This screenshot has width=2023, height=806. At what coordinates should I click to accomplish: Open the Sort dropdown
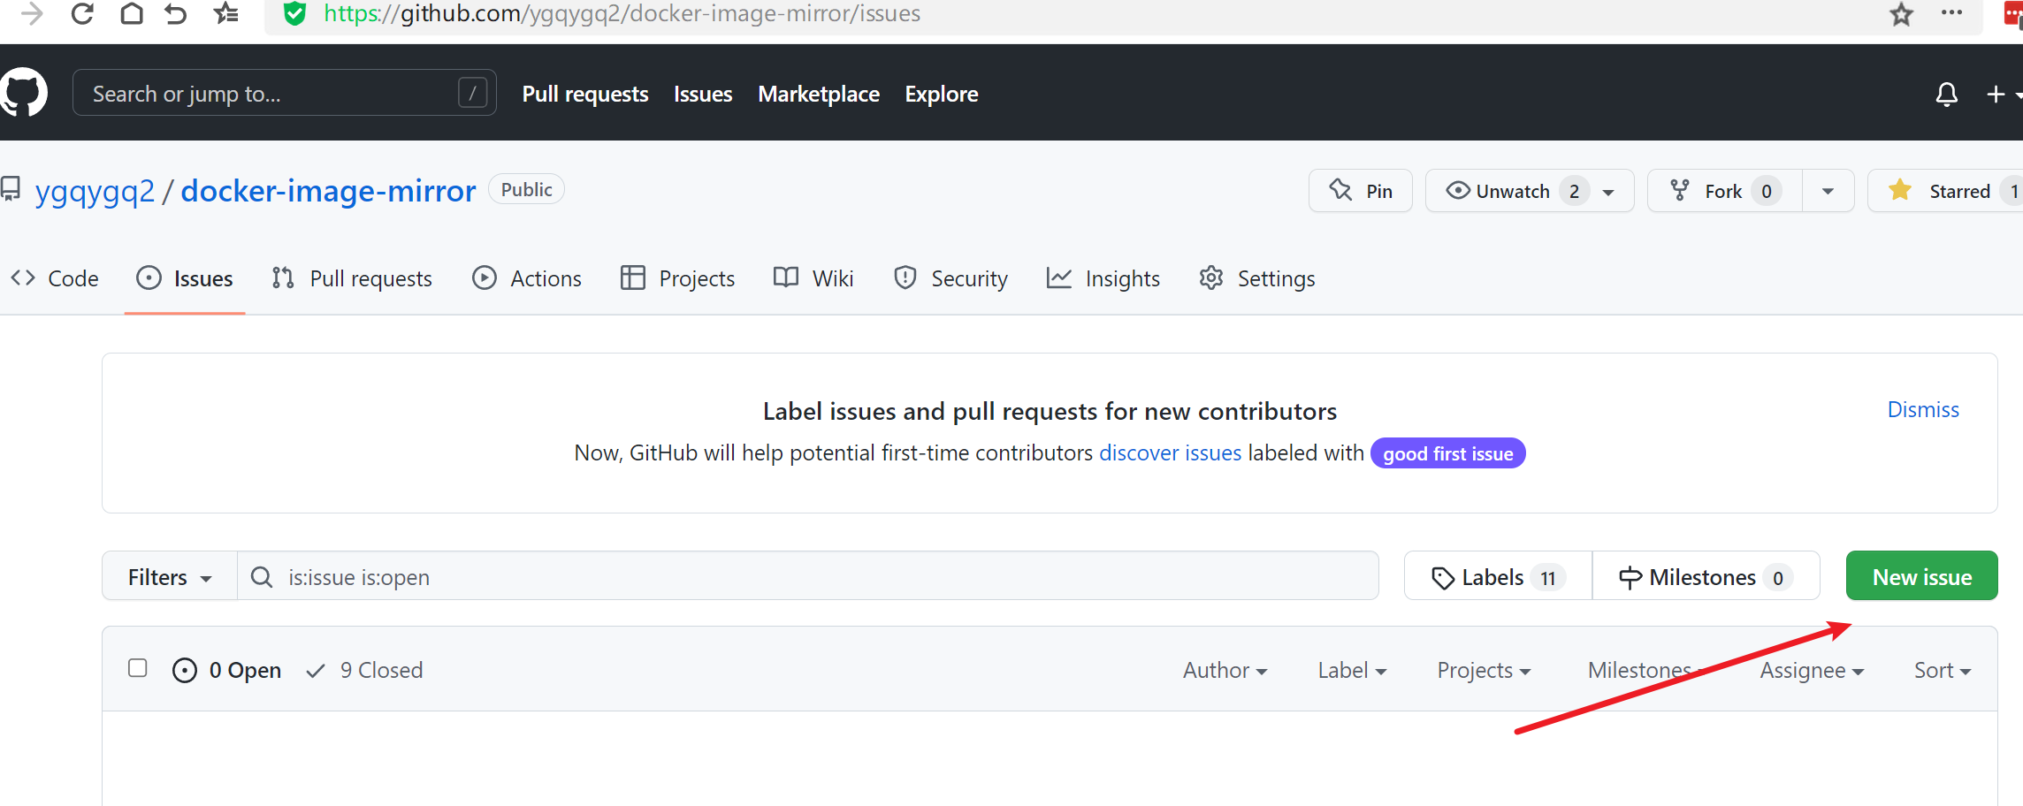click(1943, 670)
